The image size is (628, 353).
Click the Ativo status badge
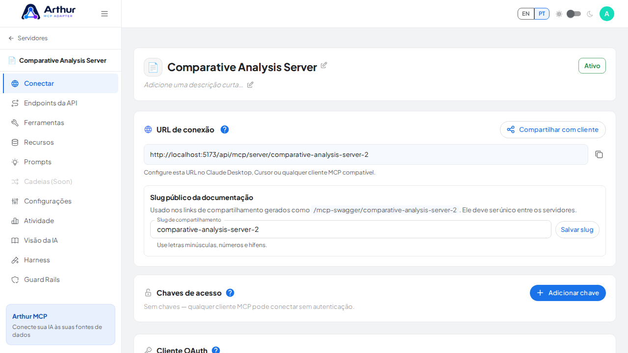click(592, 66)
